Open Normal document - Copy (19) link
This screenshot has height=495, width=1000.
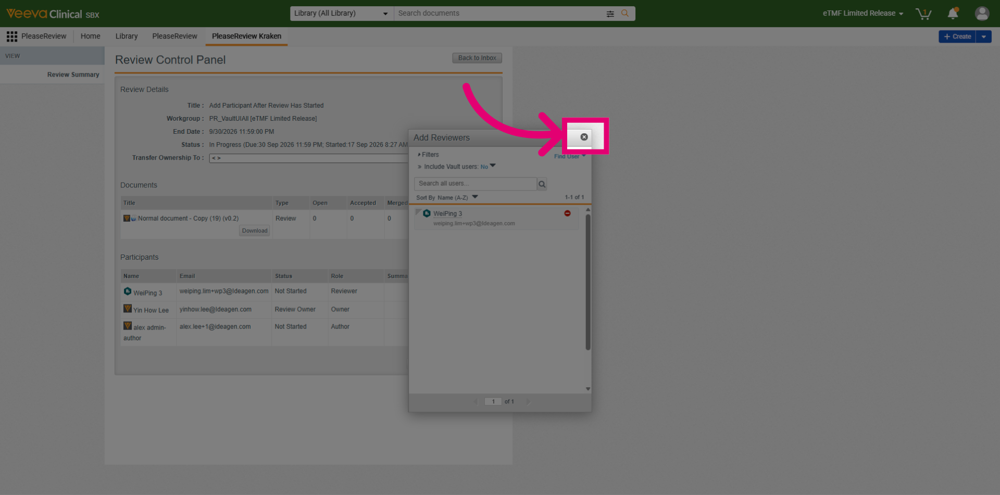[188, 219]
